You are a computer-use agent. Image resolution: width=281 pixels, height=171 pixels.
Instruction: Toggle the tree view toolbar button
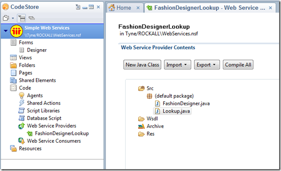coord(21,18)
